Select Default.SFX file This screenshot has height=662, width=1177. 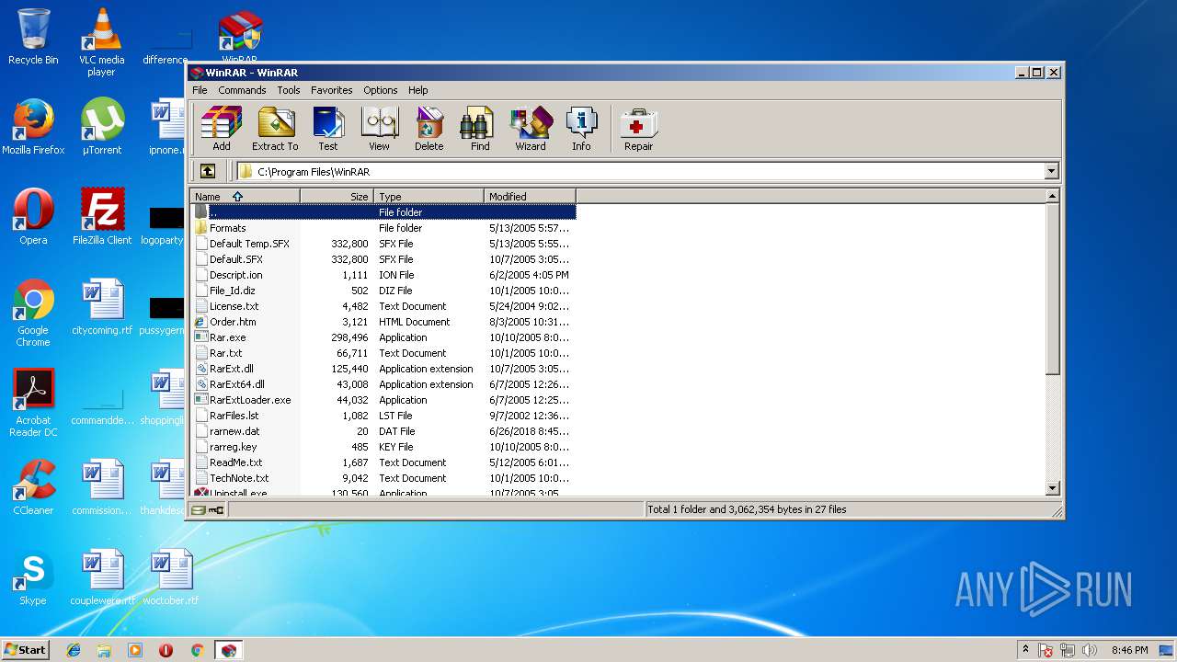point(383,259)
